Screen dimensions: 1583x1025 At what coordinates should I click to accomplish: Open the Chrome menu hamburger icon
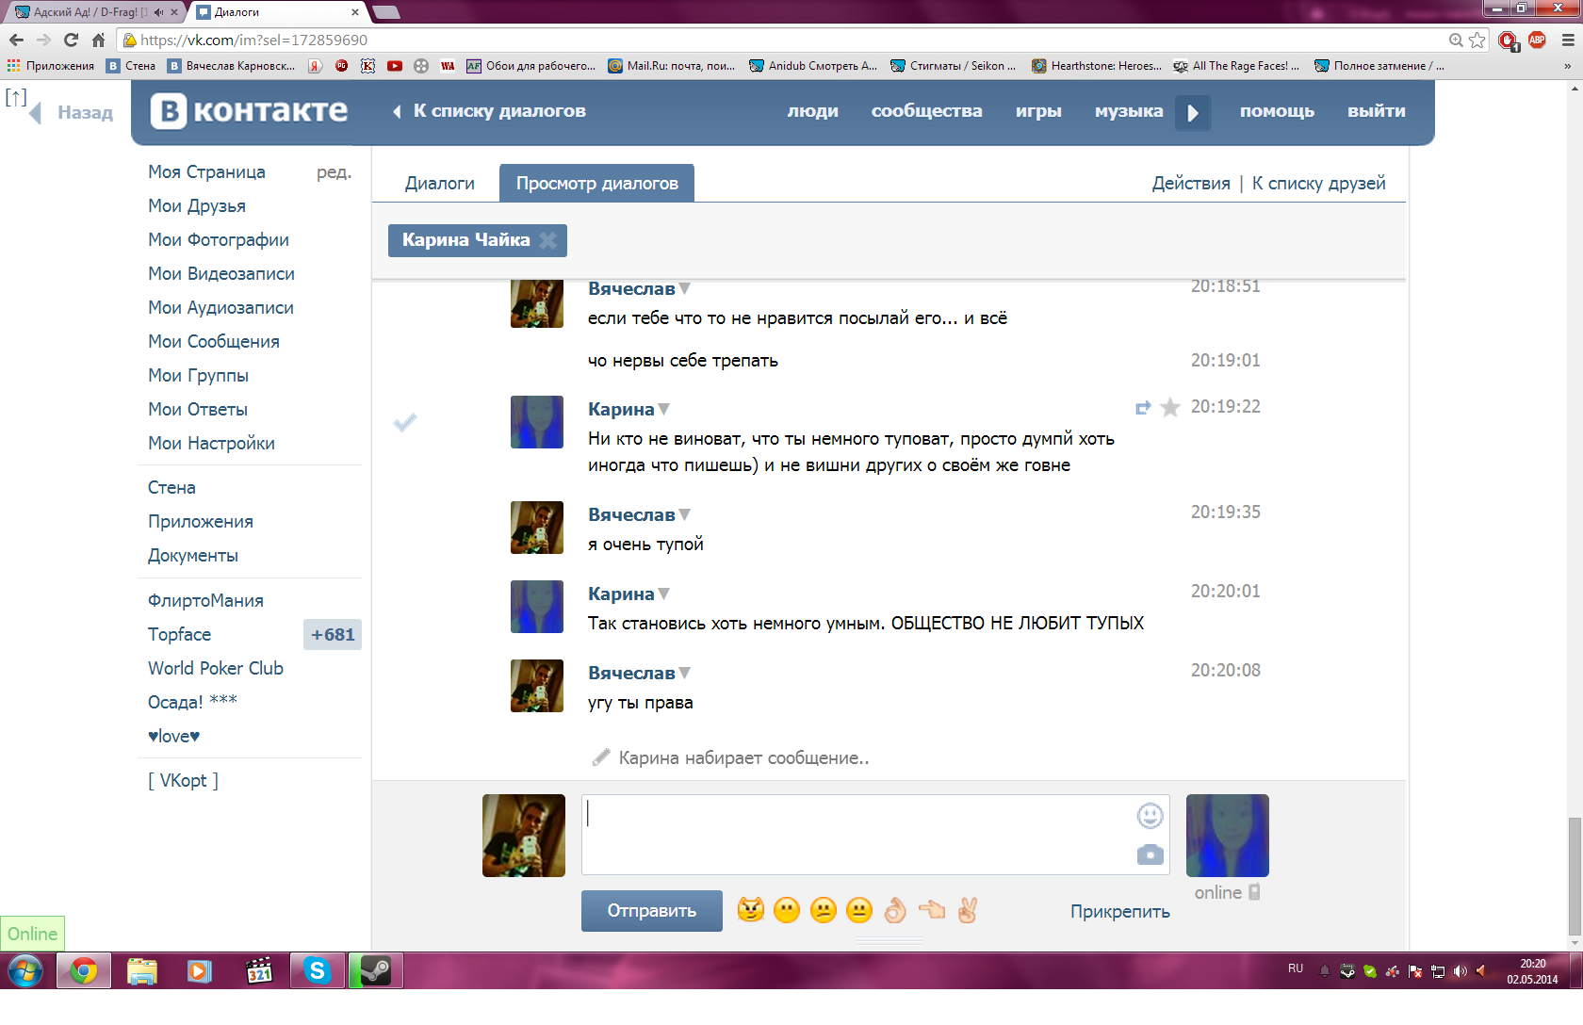[1568, 40]
